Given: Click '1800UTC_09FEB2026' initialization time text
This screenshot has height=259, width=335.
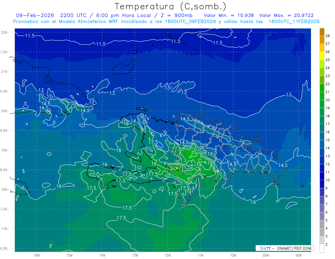Looking at the screenshot, I should (190, 22).
